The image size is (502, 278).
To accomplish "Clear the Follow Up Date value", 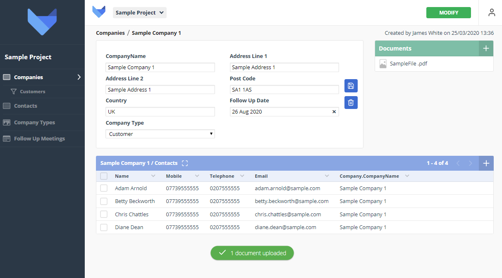I will coord(334,112).
